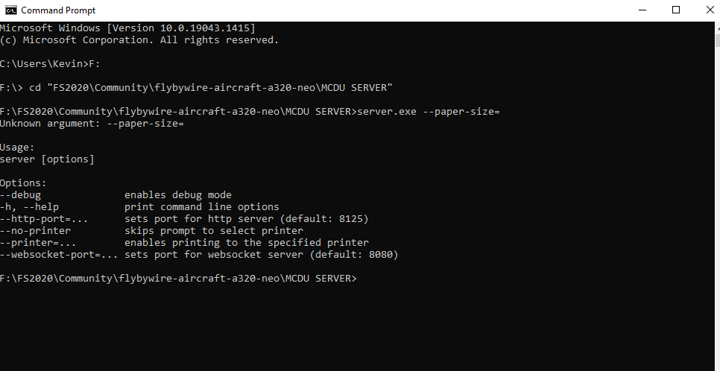
Task: Click the server [options] usage line
Action: [47, 159]
